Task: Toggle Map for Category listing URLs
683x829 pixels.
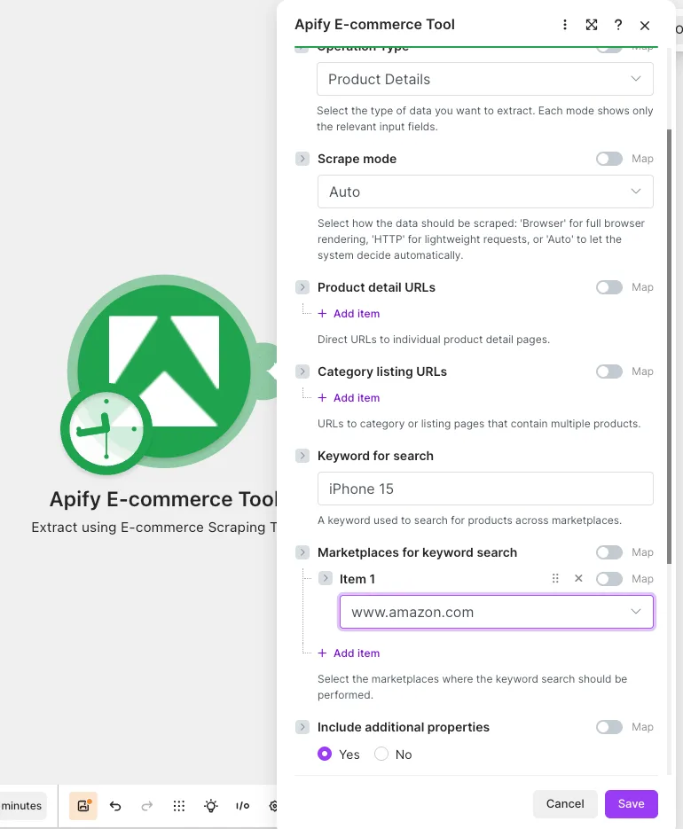Action: pos(608,371)
